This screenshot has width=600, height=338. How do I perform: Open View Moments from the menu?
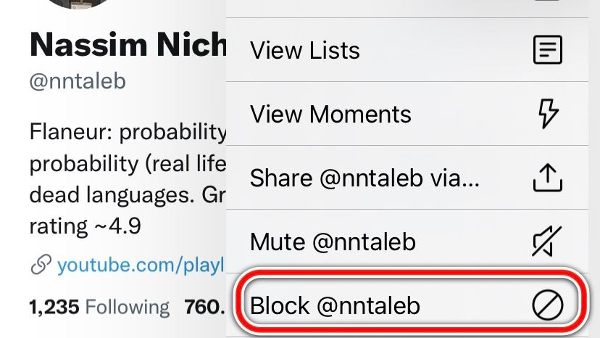pos(330,115)
